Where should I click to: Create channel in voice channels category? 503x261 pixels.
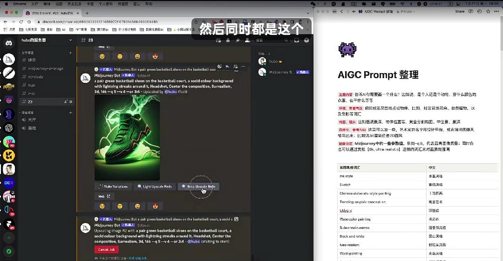71,113
